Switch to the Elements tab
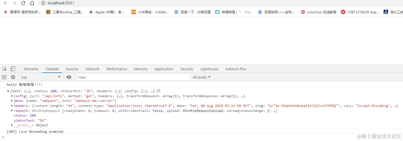The height and width of the screenshot is (141, 403). [x=31, y=69]
